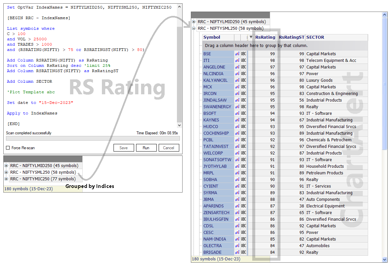This screenshot has width=391, height=266.
Task: Collapse the RRC - NIFTYSML250 group
Action: (194, 28)
